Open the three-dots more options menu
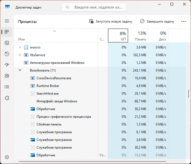191x164 pixels. [183, 21]
